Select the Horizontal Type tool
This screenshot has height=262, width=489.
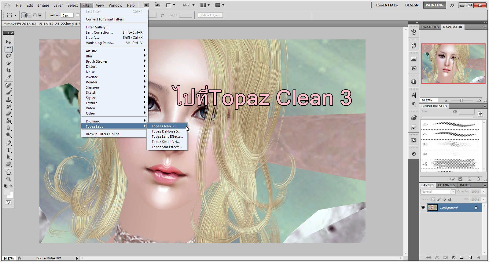pos(9,150)
